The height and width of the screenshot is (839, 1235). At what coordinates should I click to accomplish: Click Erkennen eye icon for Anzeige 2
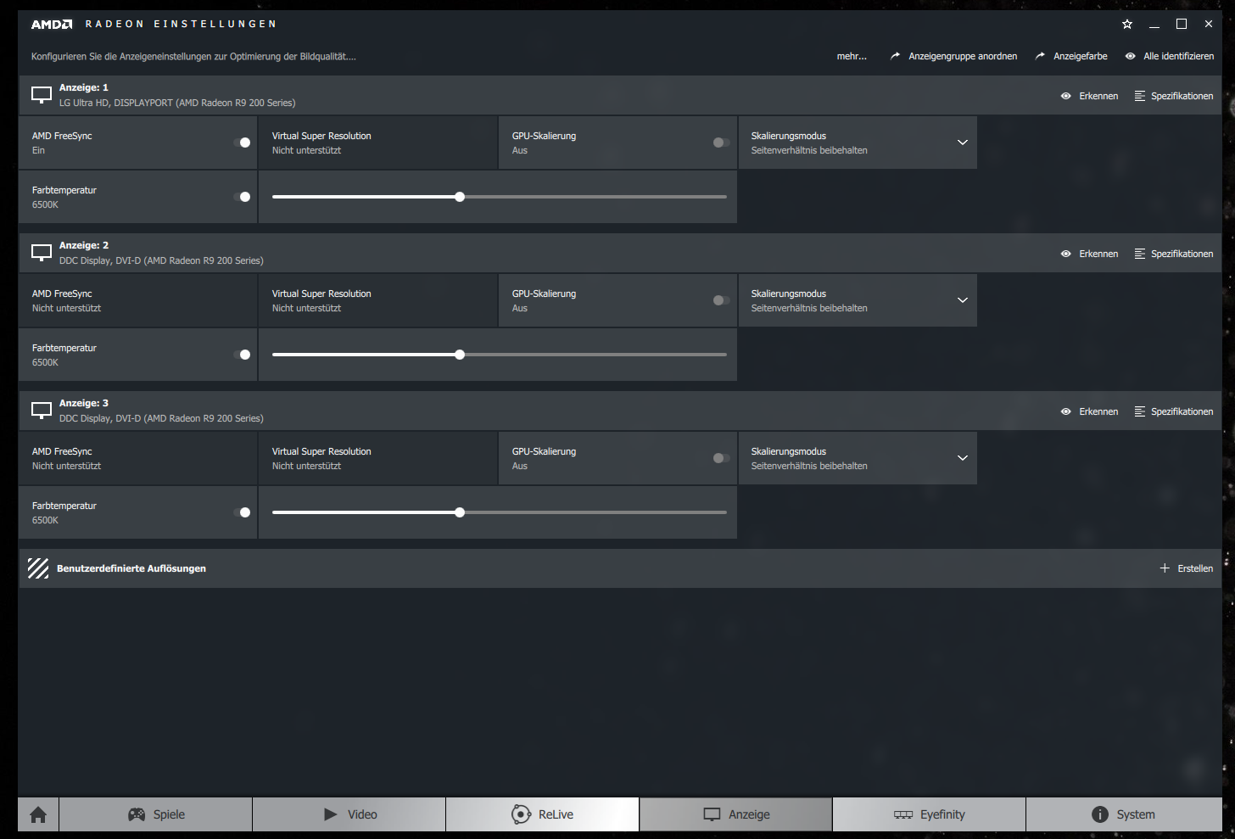(1066, 254)
